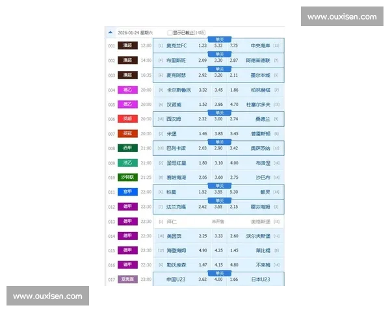Select draw odds 3.30 for 布里斯班 match
This screenshot has width=390, height=312.
point(218,60)
